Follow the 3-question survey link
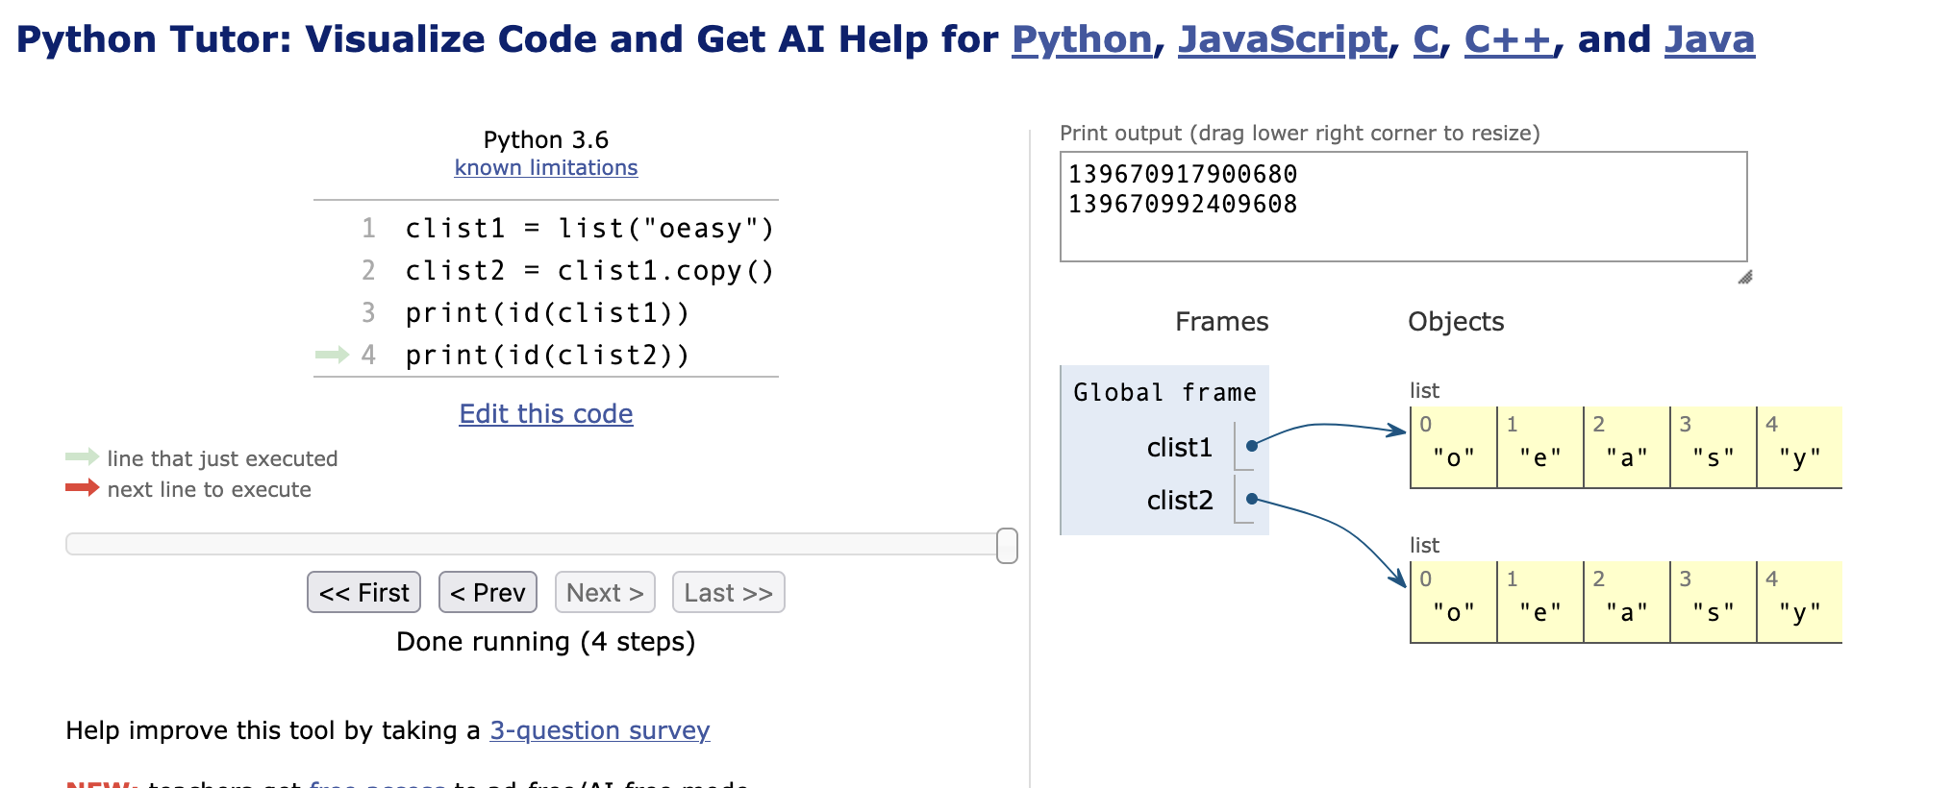This screenshot has width=1952, height=788. click(x=599, y=730)
